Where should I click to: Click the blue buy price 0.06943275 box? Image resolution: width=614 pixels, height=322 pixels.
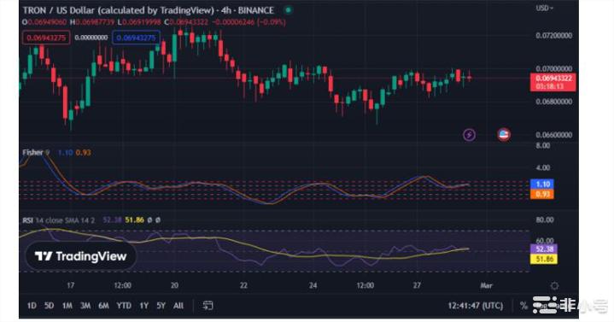[x=136, y=38]
